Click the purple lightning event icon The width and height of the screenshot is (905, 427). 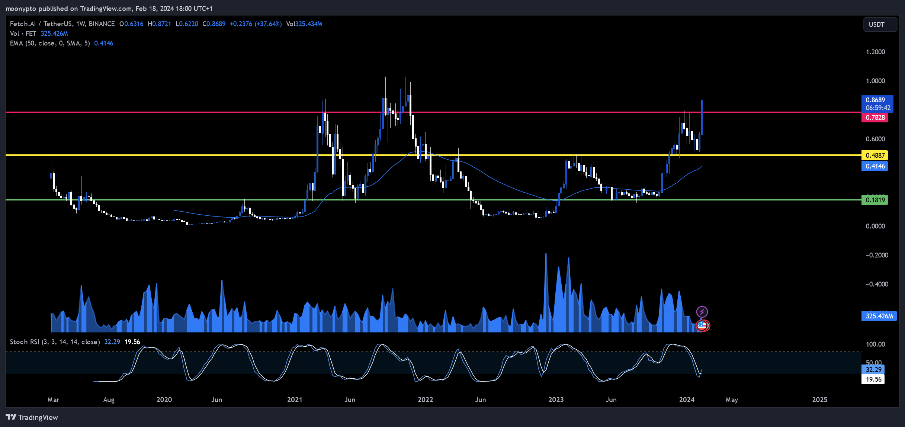pyautogui.click(x=702, y=312)
